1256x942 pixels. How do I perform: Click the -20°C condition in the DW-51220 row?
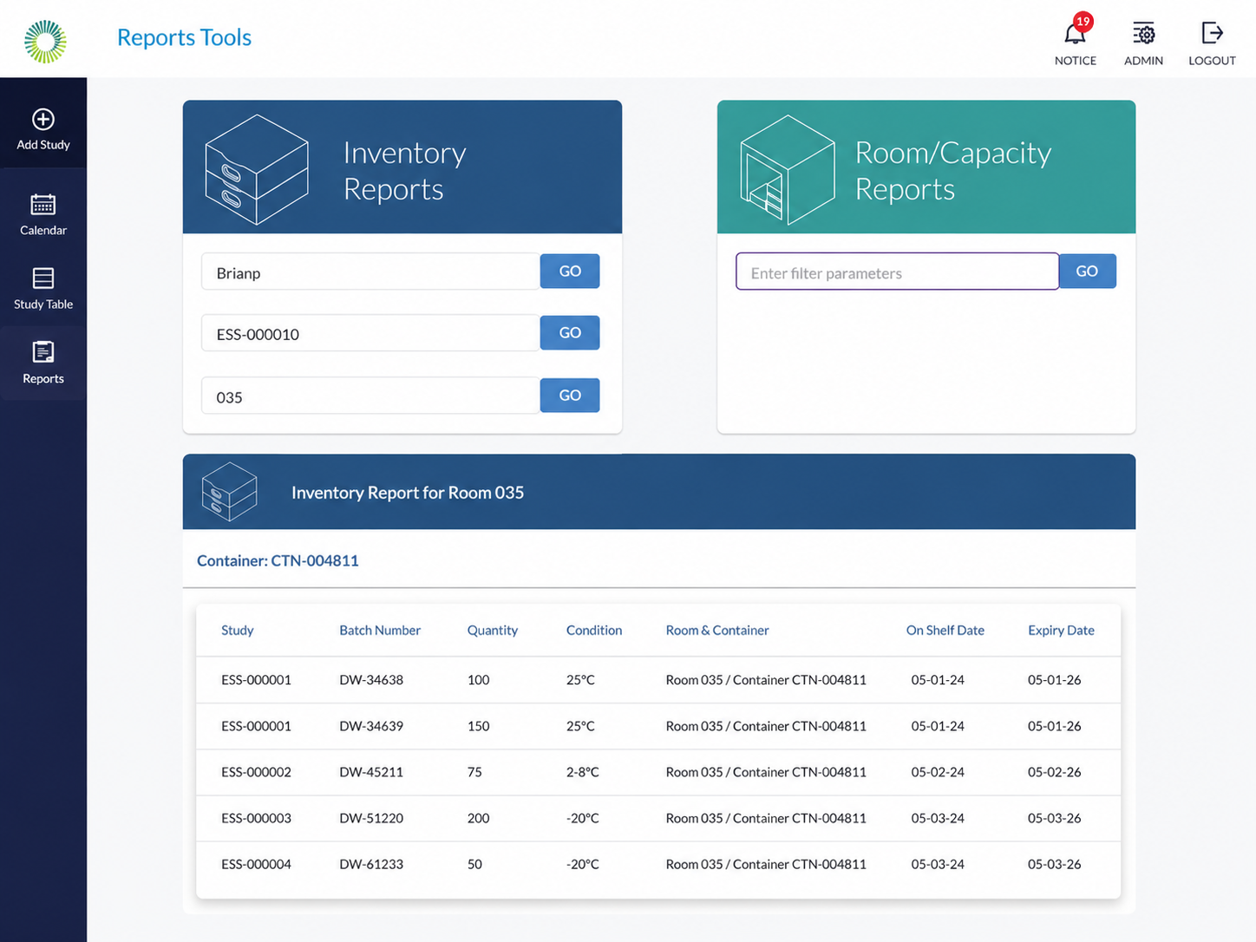point(583,818)
